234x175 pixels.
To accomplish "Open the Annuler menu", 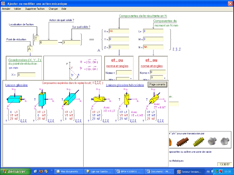I will point(6,9).
